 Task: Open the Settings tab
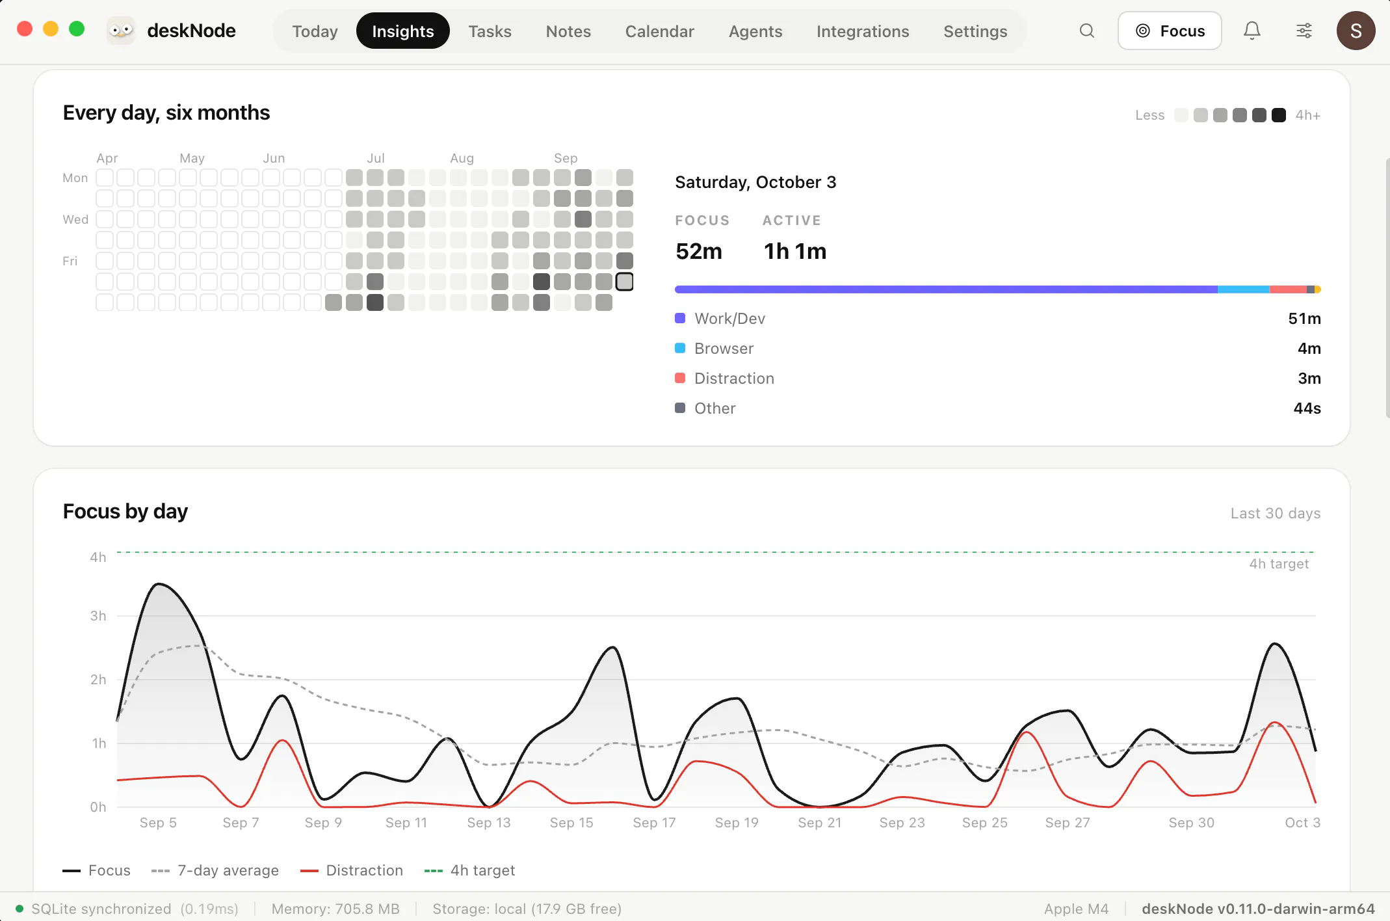[x=975, y=31]
